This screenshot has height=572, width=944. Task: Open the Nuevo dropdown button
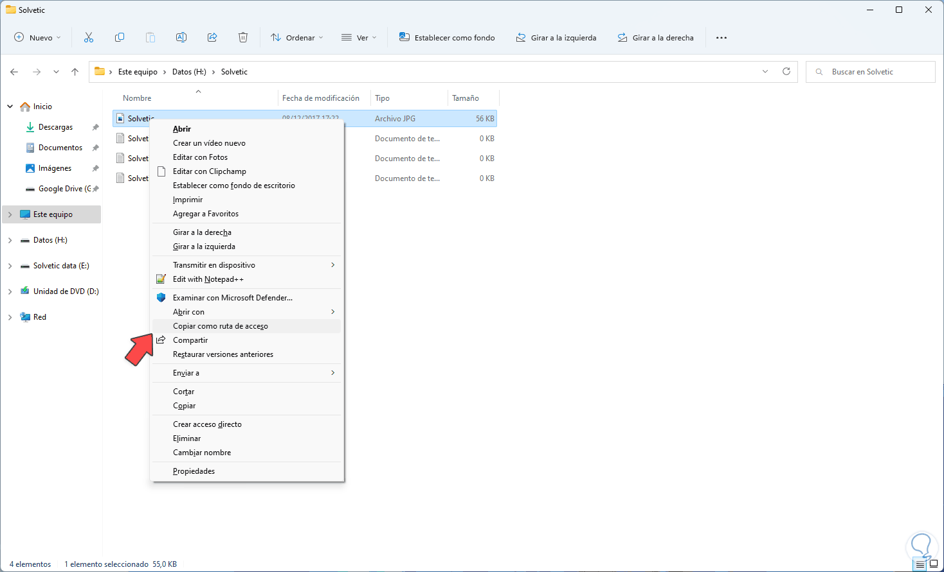pyautogui.click(x=37, y=38)
